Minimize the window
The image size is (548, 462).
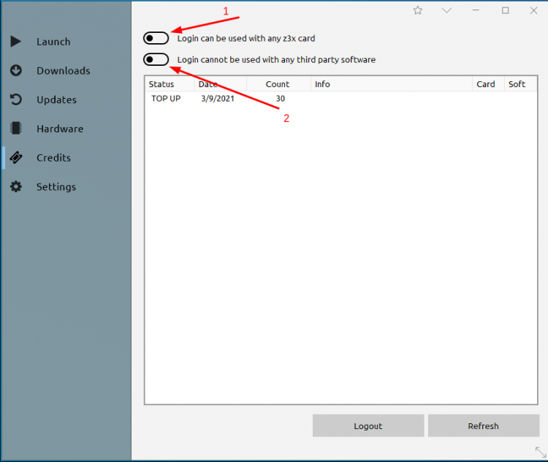click(x=476, y=10)
